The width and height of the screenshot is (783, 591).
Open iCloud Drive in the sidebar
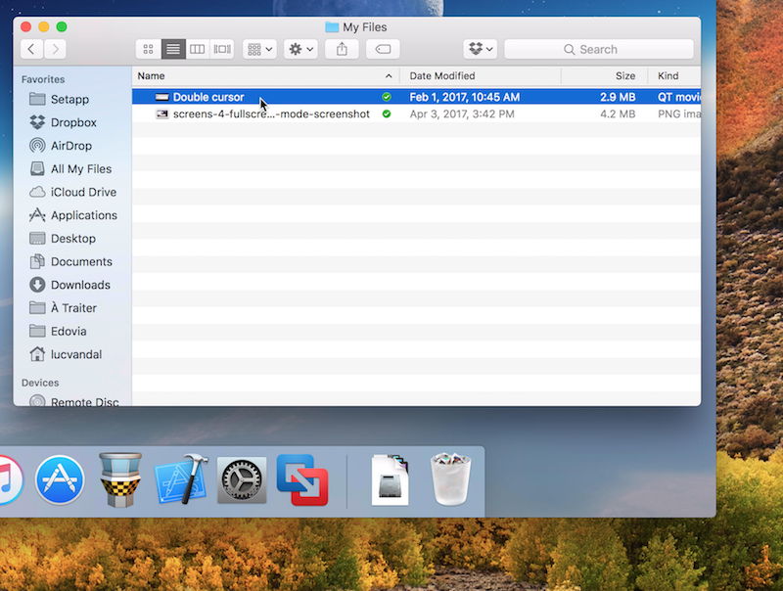pyautogui.click(x=83, y=192)
